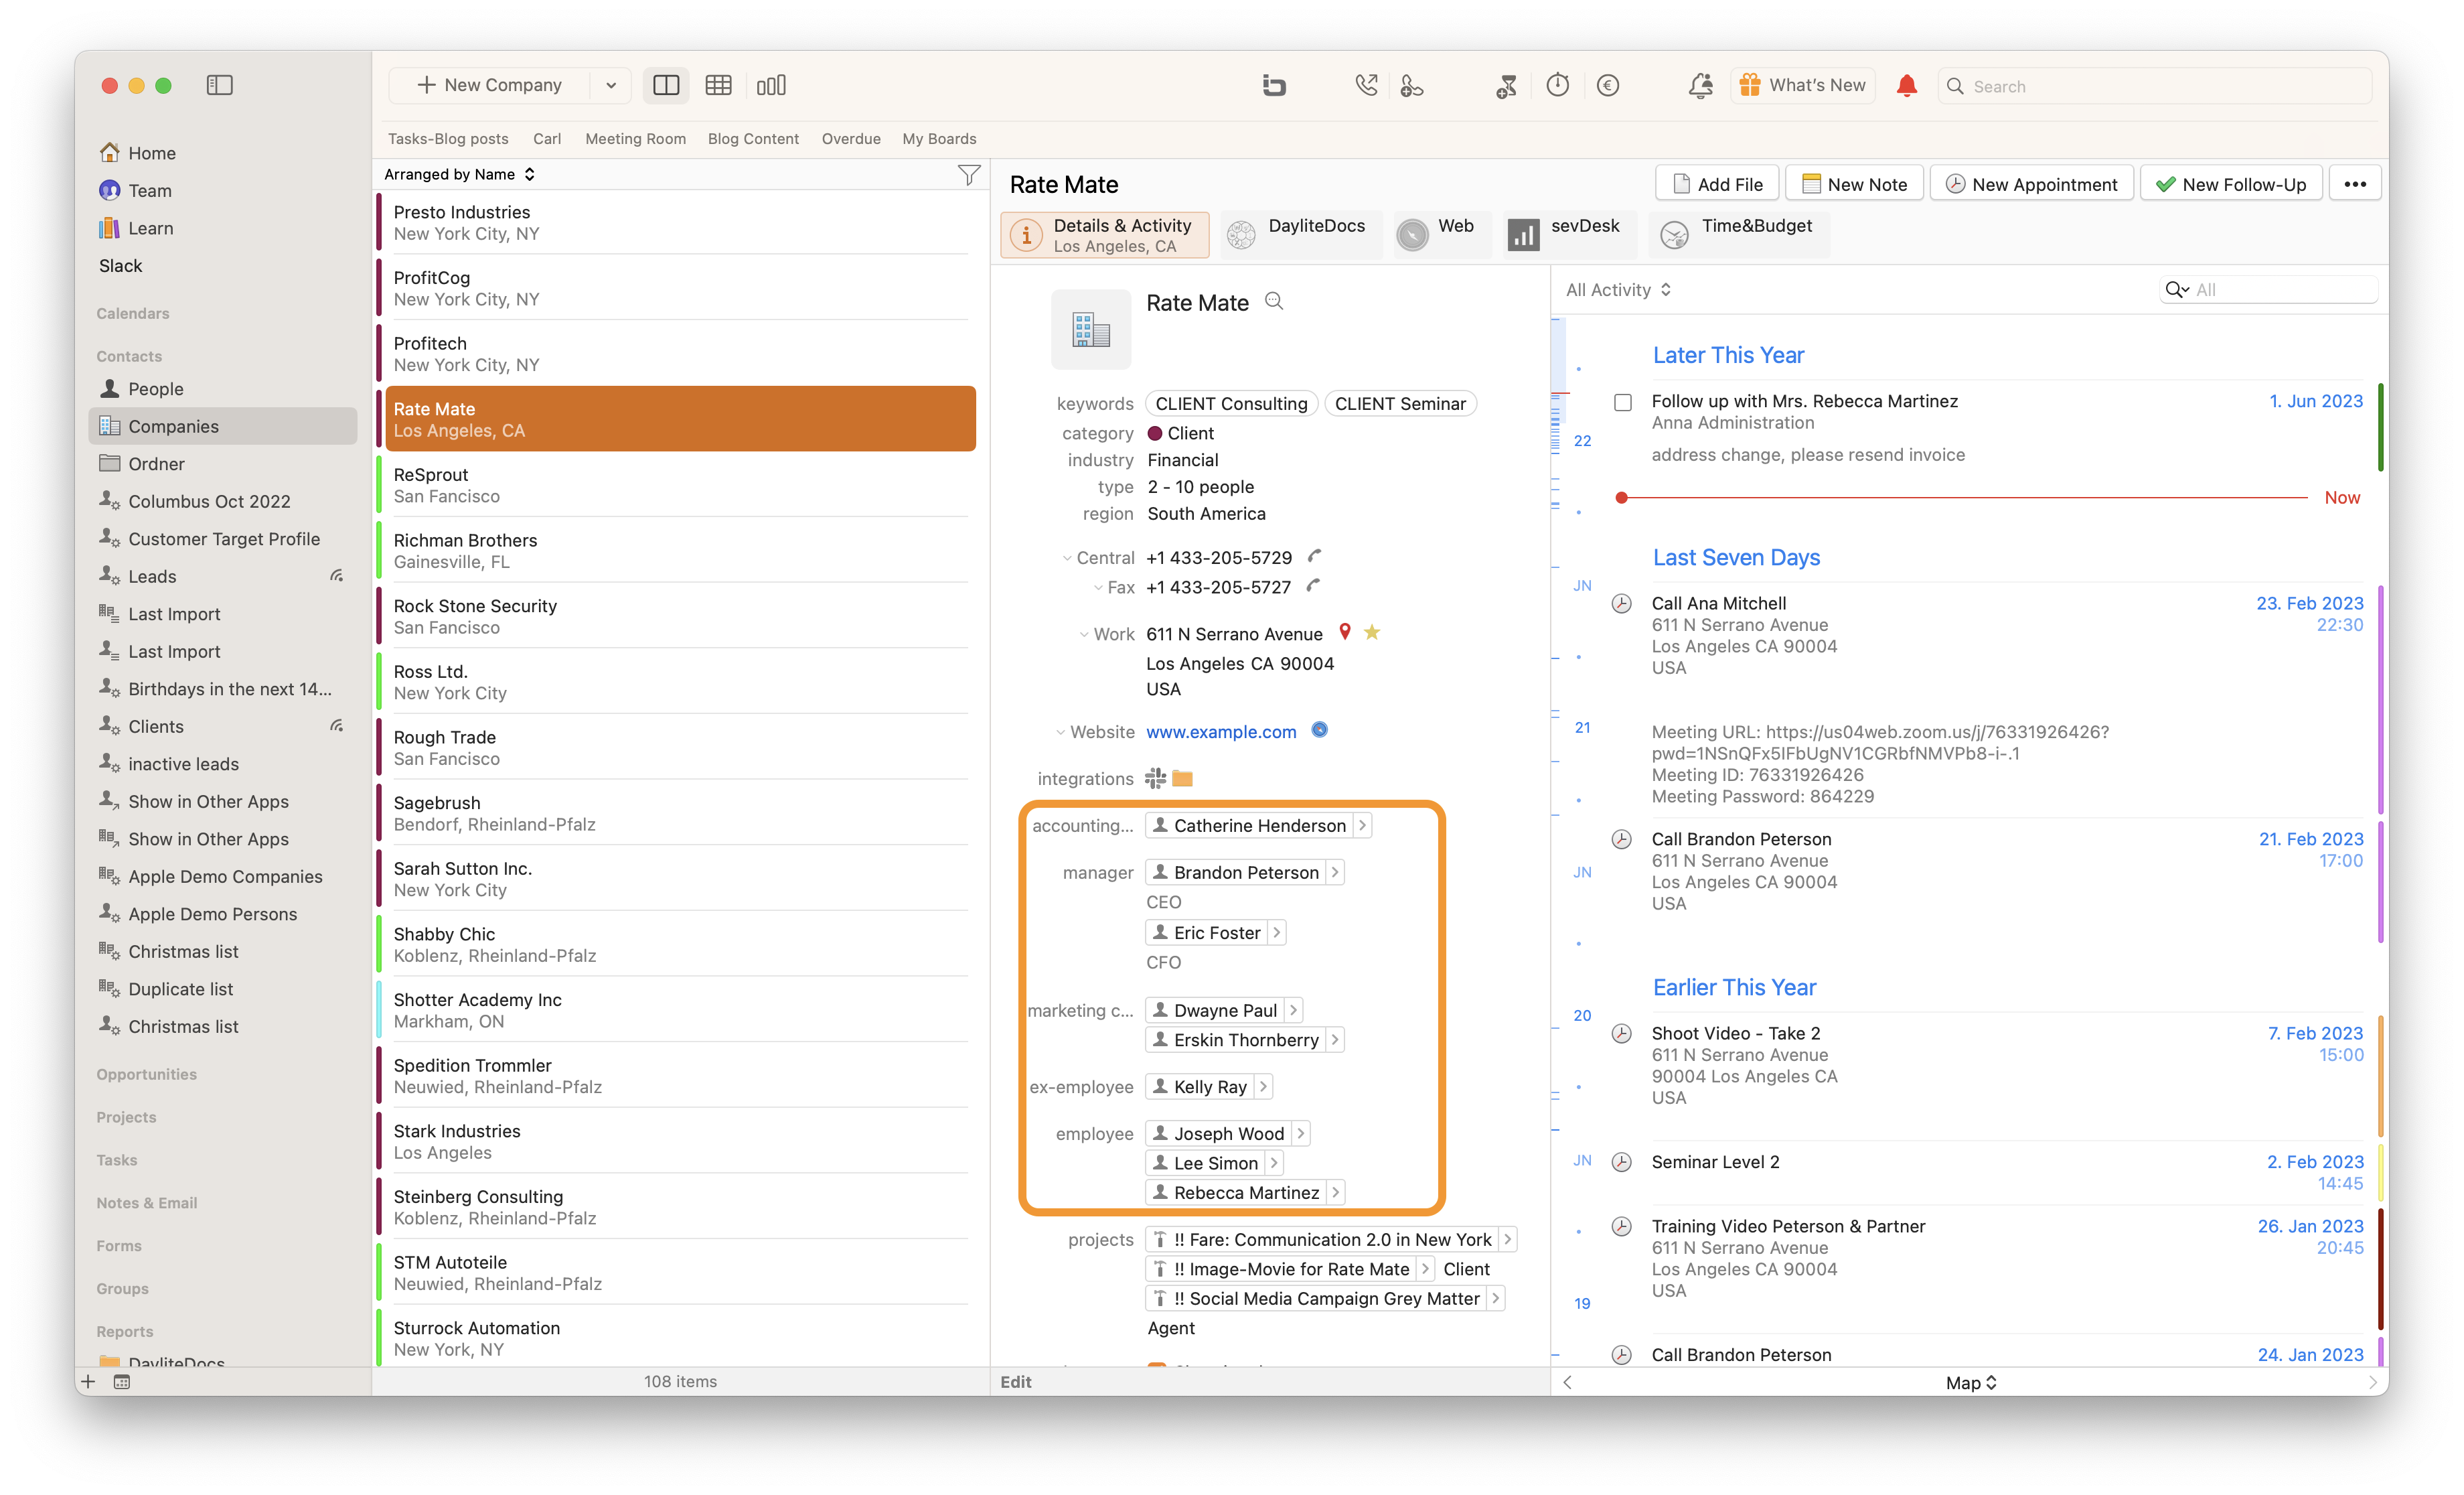Click the return-arrow icon in the top toolbar
The height and width of the screenshot is (1495, 2464).
[x=1274, y=85]
